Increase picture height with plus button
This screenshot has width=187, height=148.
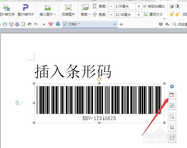(x=139, y=6)
